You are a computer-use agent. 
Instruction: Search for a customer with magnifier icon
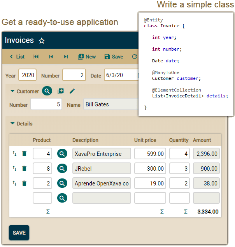point(47,91)
